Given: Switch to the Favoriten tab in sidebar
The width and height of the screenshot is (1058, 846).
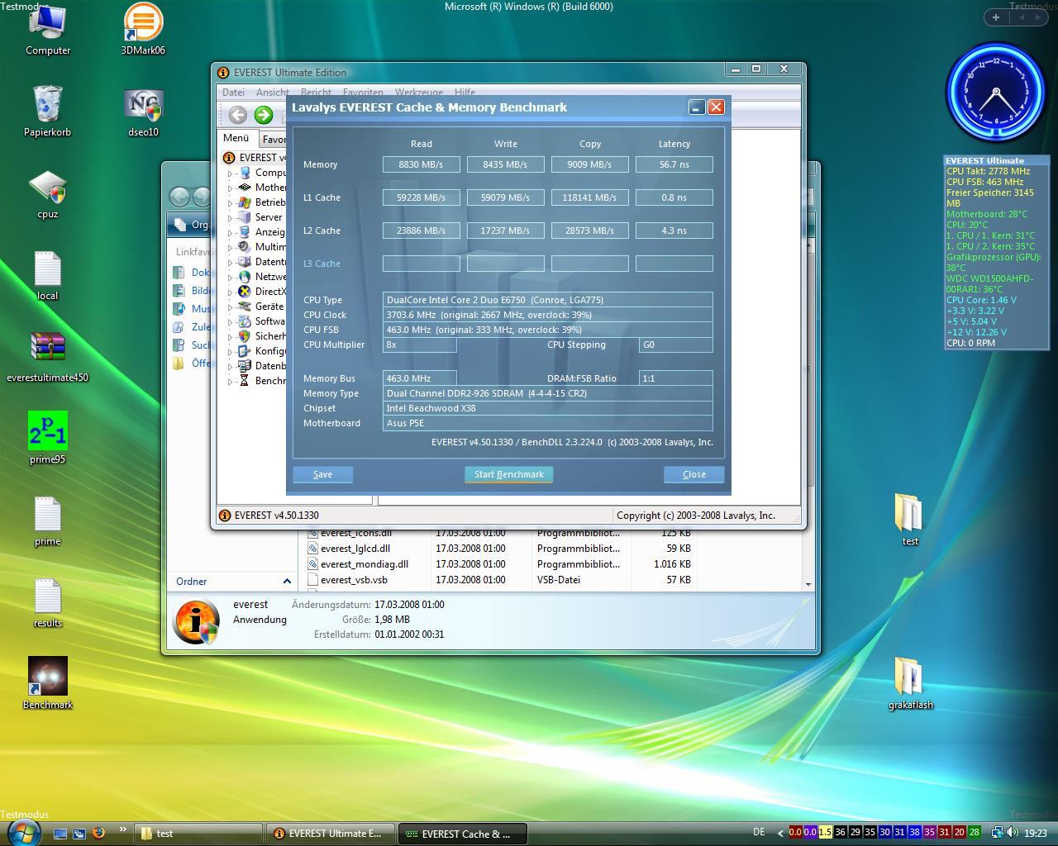Looking at the screenshot, I should (x=273, y=140).
